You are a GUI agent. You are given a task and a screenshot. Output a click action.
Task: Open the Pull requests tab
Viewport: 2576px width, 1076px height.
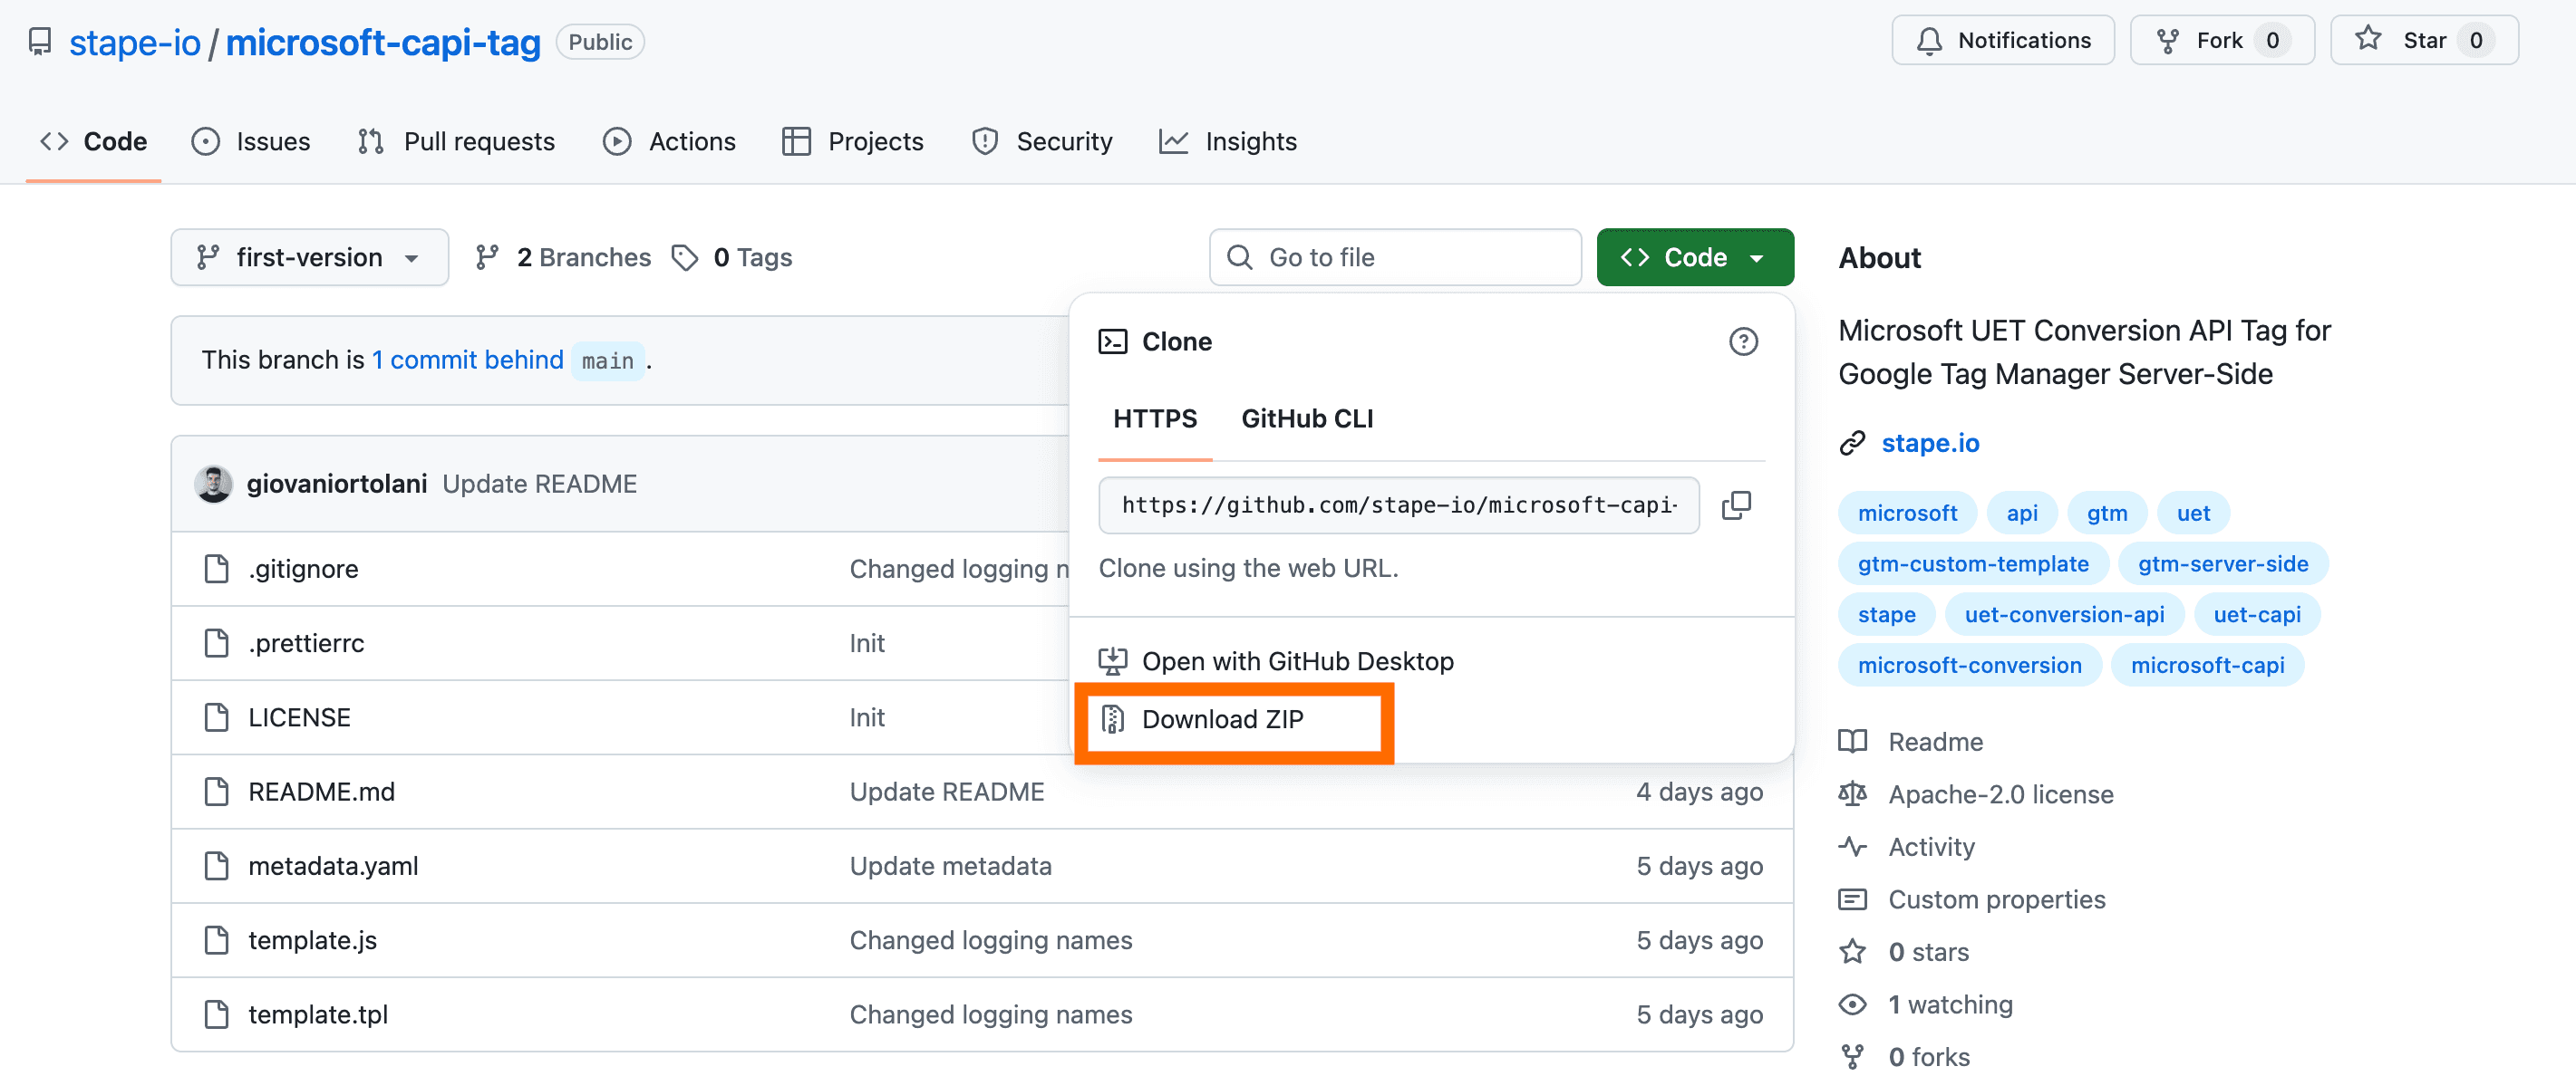[x=456, y=142]
